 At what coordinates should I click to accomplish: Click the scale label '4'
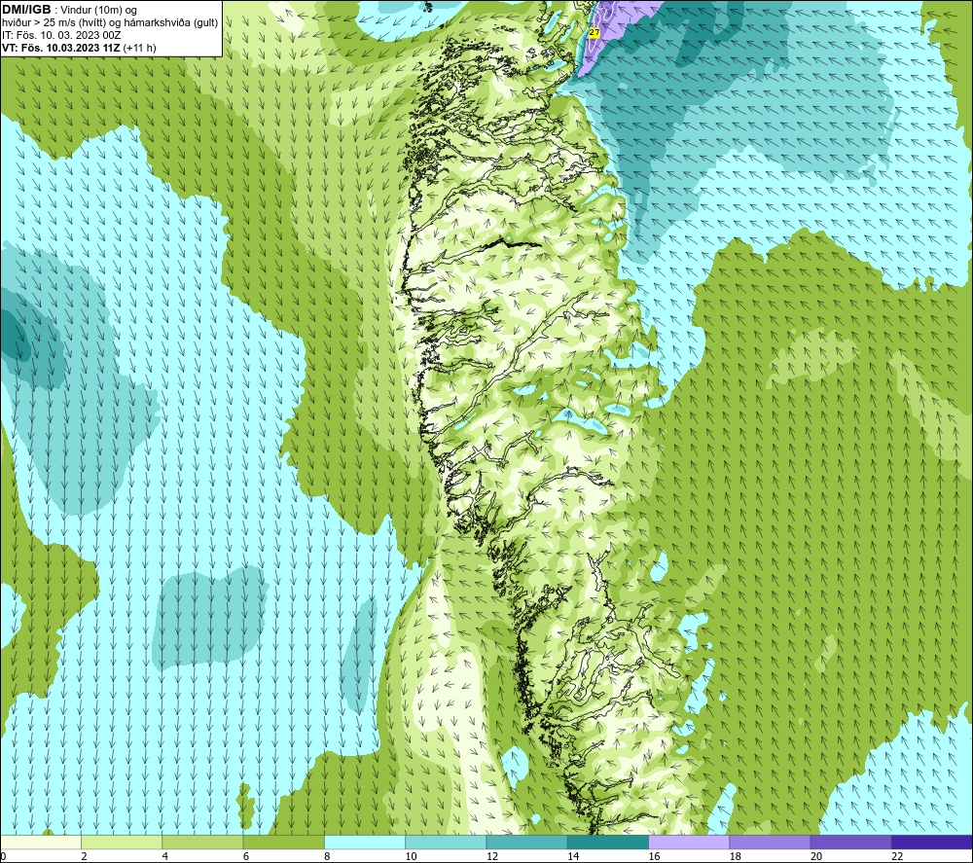point(165,856)
